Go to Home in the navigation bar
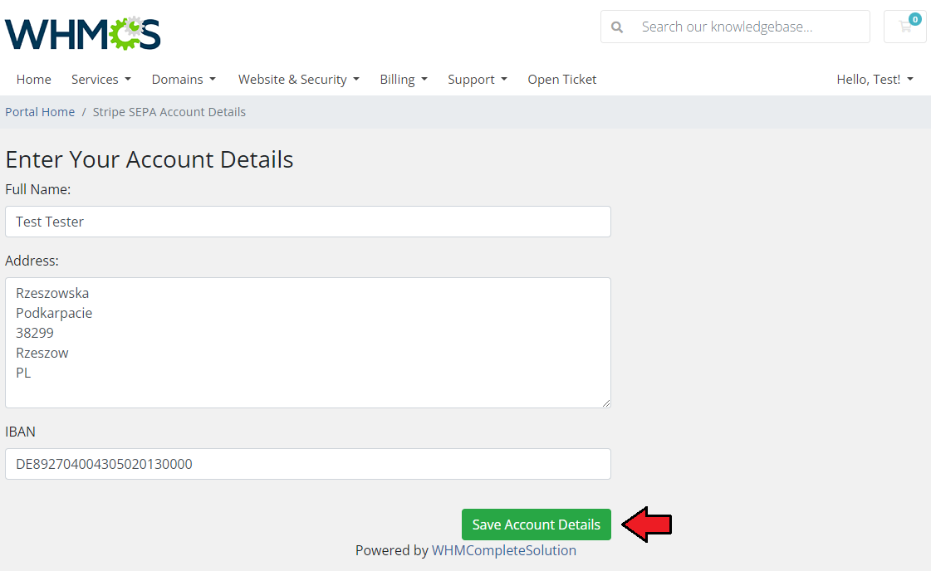Image resolution: width=931 pixels, height=571 pixels. pyautogui.click(x=33, y=80)
